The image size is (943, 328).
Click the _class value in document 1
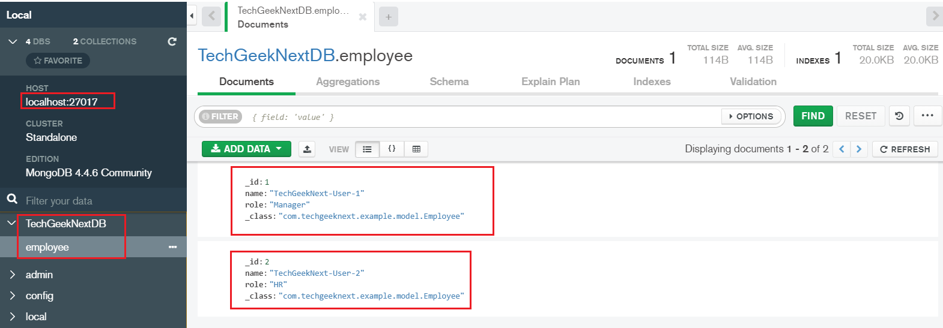coord(371,216)
